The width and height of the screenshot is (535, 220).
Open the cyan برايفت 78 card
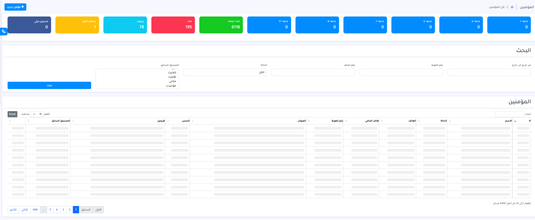125,25
